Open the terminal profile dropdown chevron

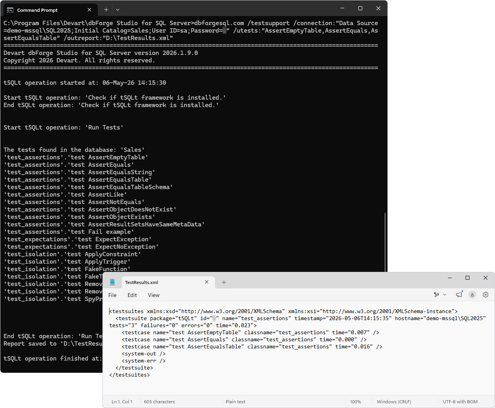pos(118,10)
